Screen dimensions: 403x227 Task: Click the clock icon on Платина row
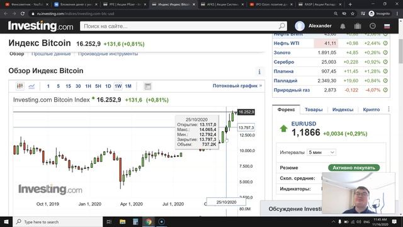[385, 71]
